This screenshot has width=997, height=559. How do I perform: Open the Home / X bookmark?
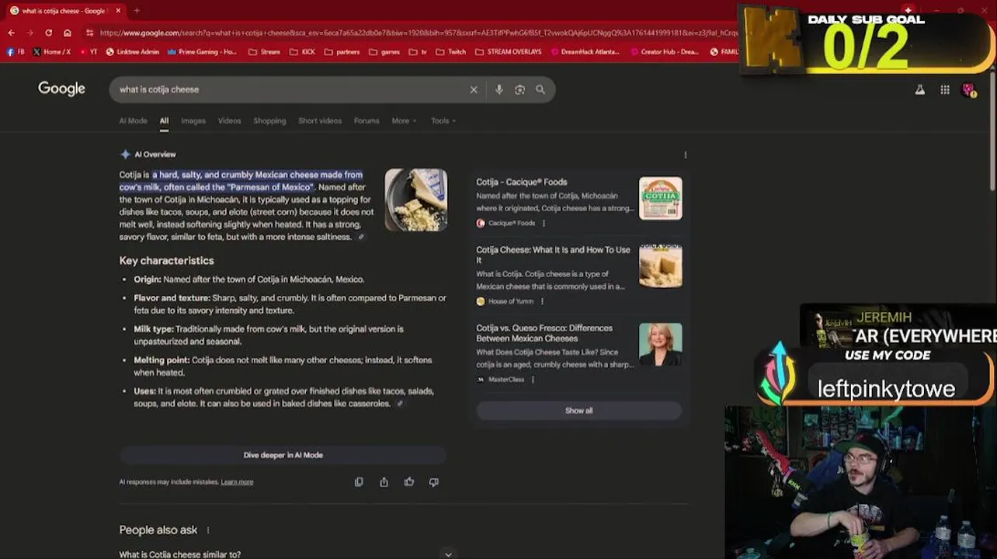[x=52, y=52]
